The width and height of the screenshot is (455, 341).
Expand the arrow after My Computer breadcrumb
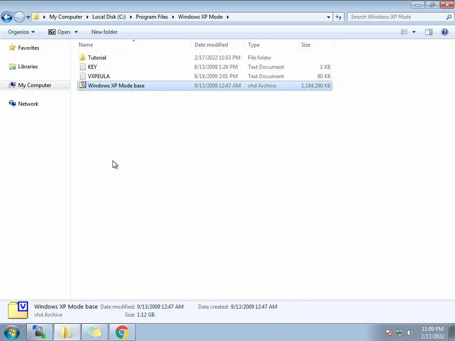point(87,17)
